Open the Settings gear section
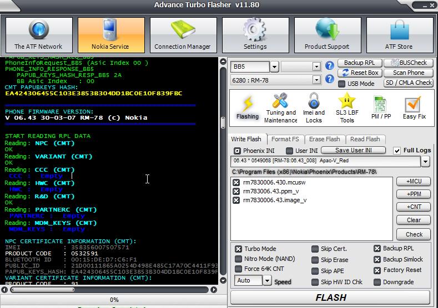This screenshot has width=438, height=308. [255, 35]
